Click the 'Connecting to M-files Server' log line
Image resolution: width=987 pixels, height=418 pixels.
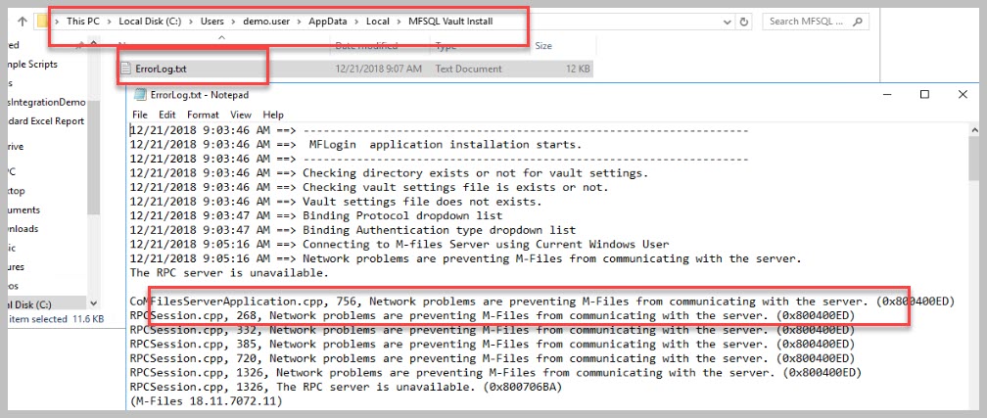pos(399,245)
